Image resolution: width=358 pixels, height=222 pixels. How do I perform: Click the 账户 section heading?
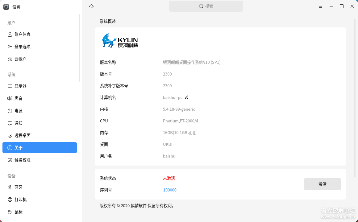click(x=11, y=23)
